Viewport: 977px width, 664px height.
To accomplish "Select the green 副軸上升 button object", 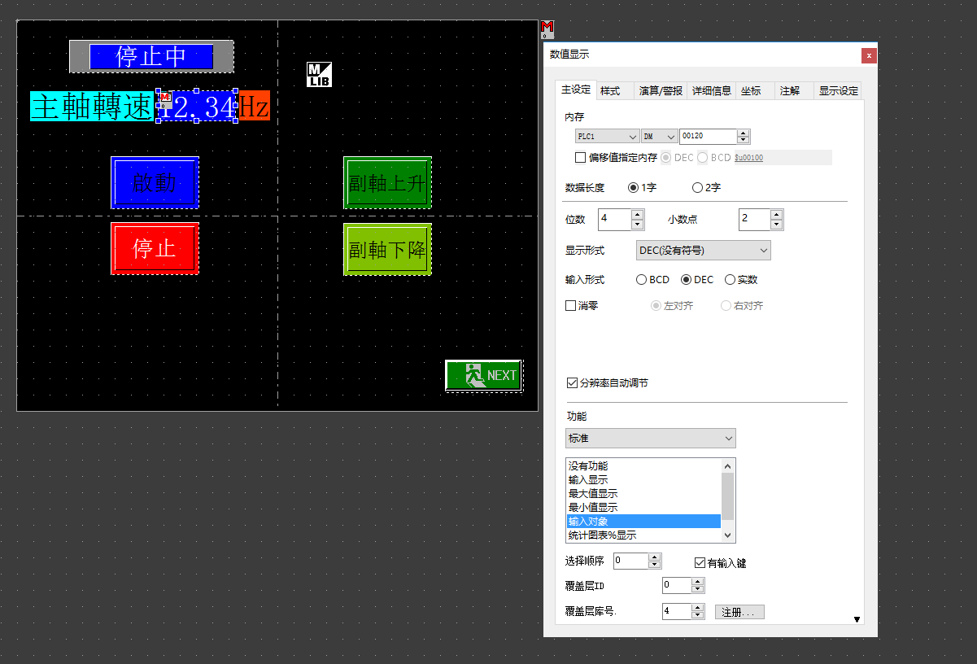I will 387,182.
